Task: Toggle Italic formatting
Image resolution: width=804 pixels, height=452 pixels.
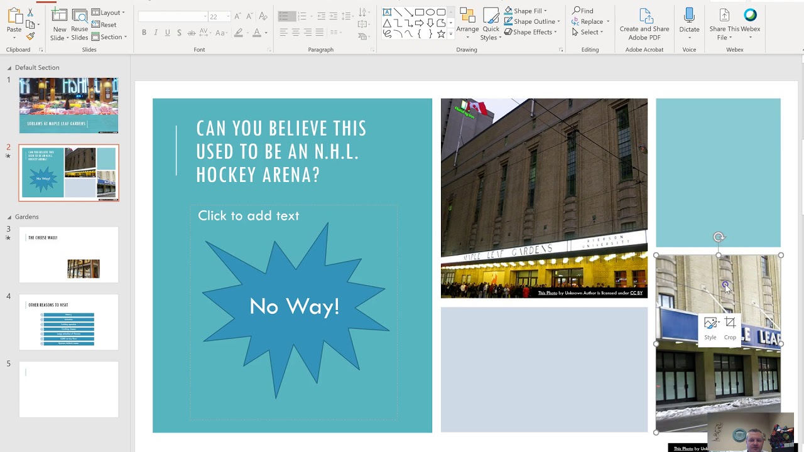Action: (x=156, y=33)
